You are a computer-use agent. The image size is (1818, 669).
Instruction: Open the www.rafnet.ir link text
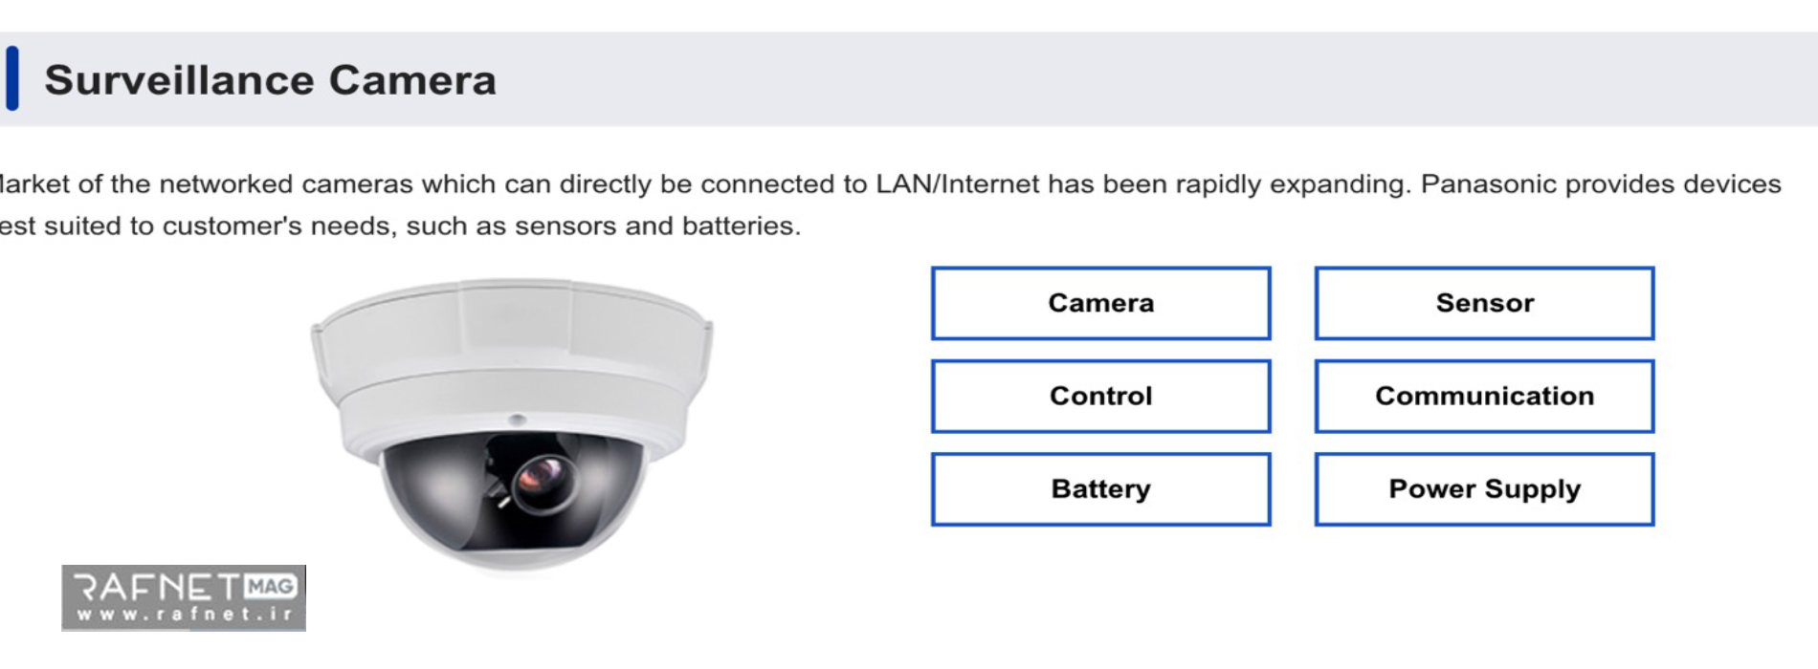185,614
